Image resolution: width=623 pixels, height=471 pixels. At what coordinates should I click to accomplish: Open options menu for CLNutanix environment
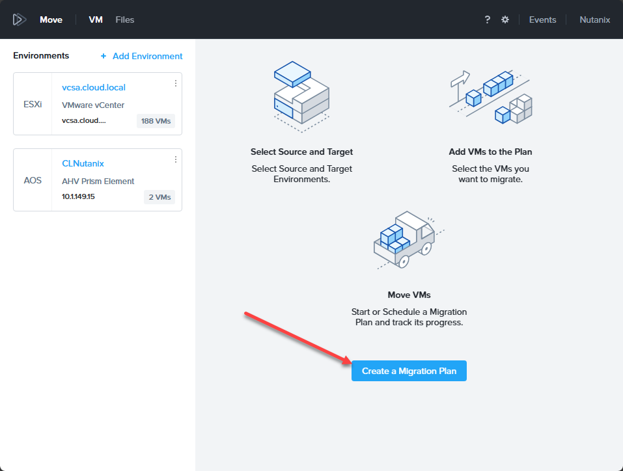(x=176, y=159)
